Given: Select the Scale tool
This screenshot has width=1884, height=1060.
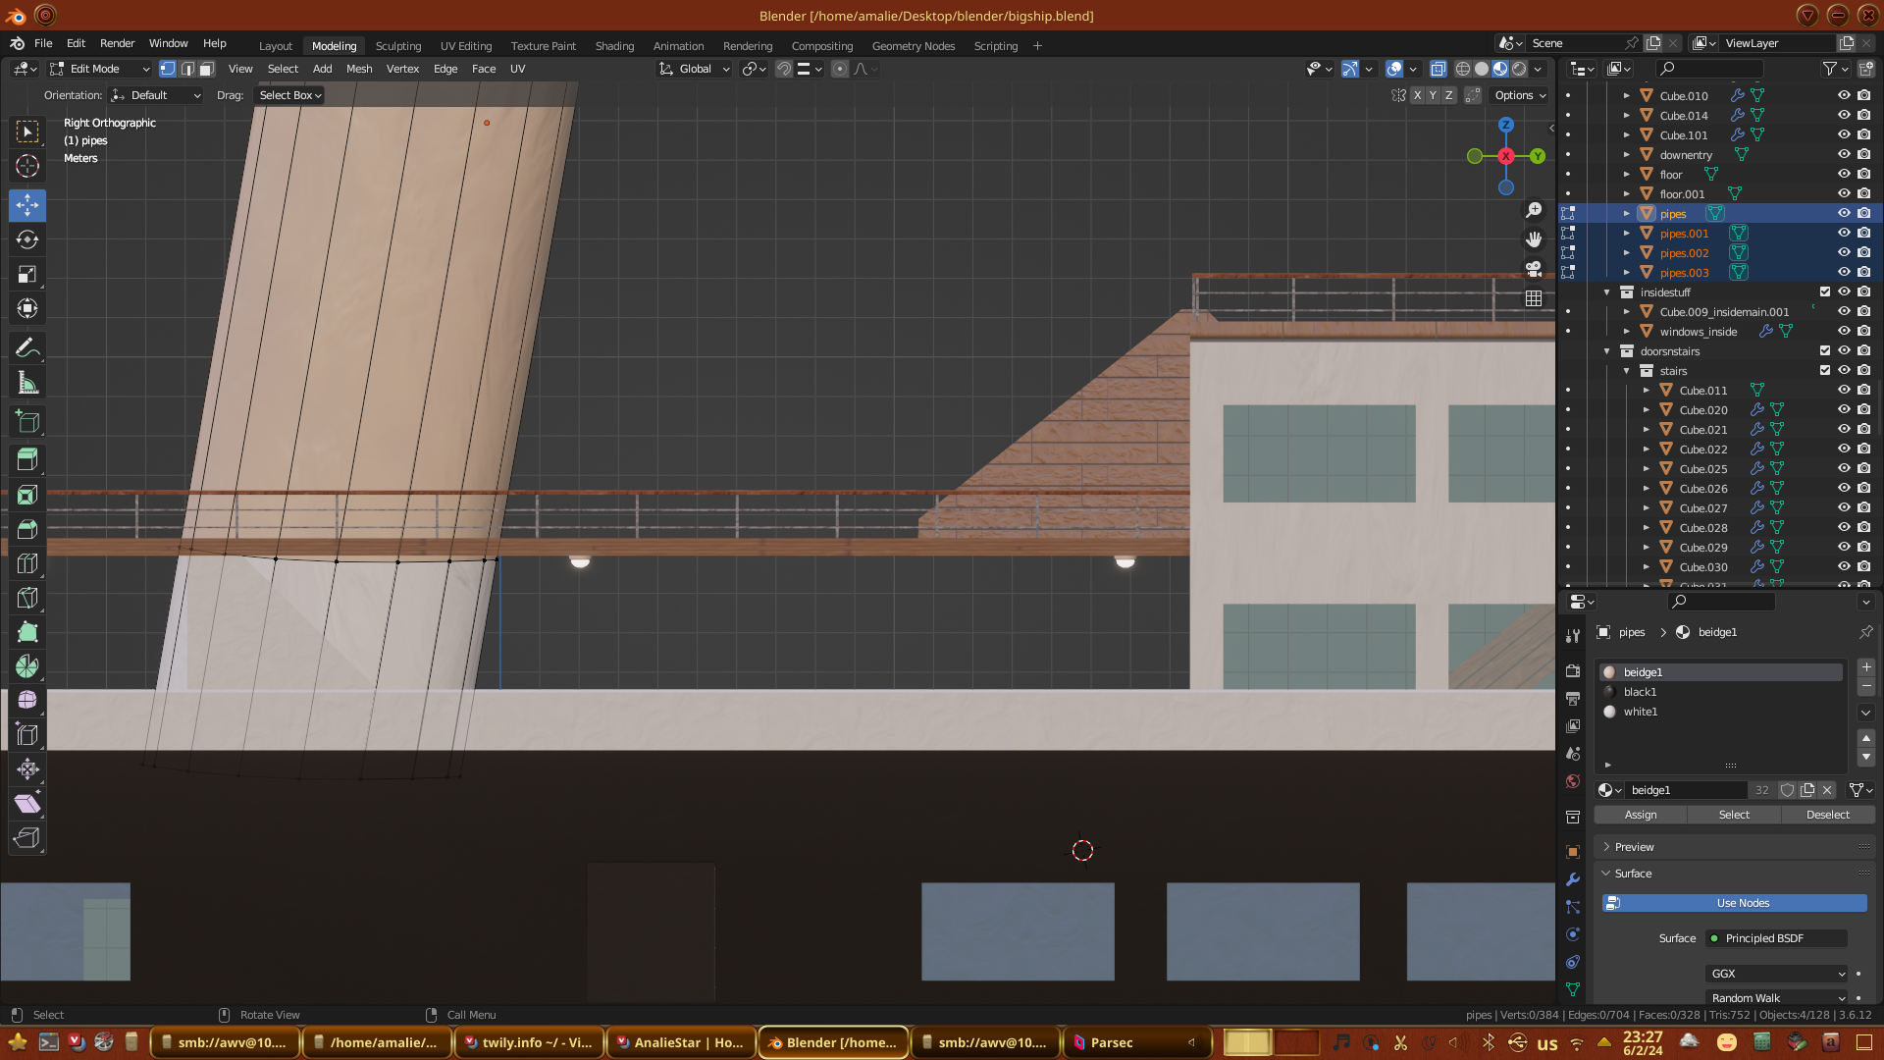Looking at the screenshot, I should tap(27, 274).
